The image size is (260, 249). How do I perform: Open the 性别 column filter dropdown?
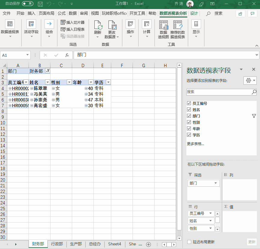[x=69, y=82]
